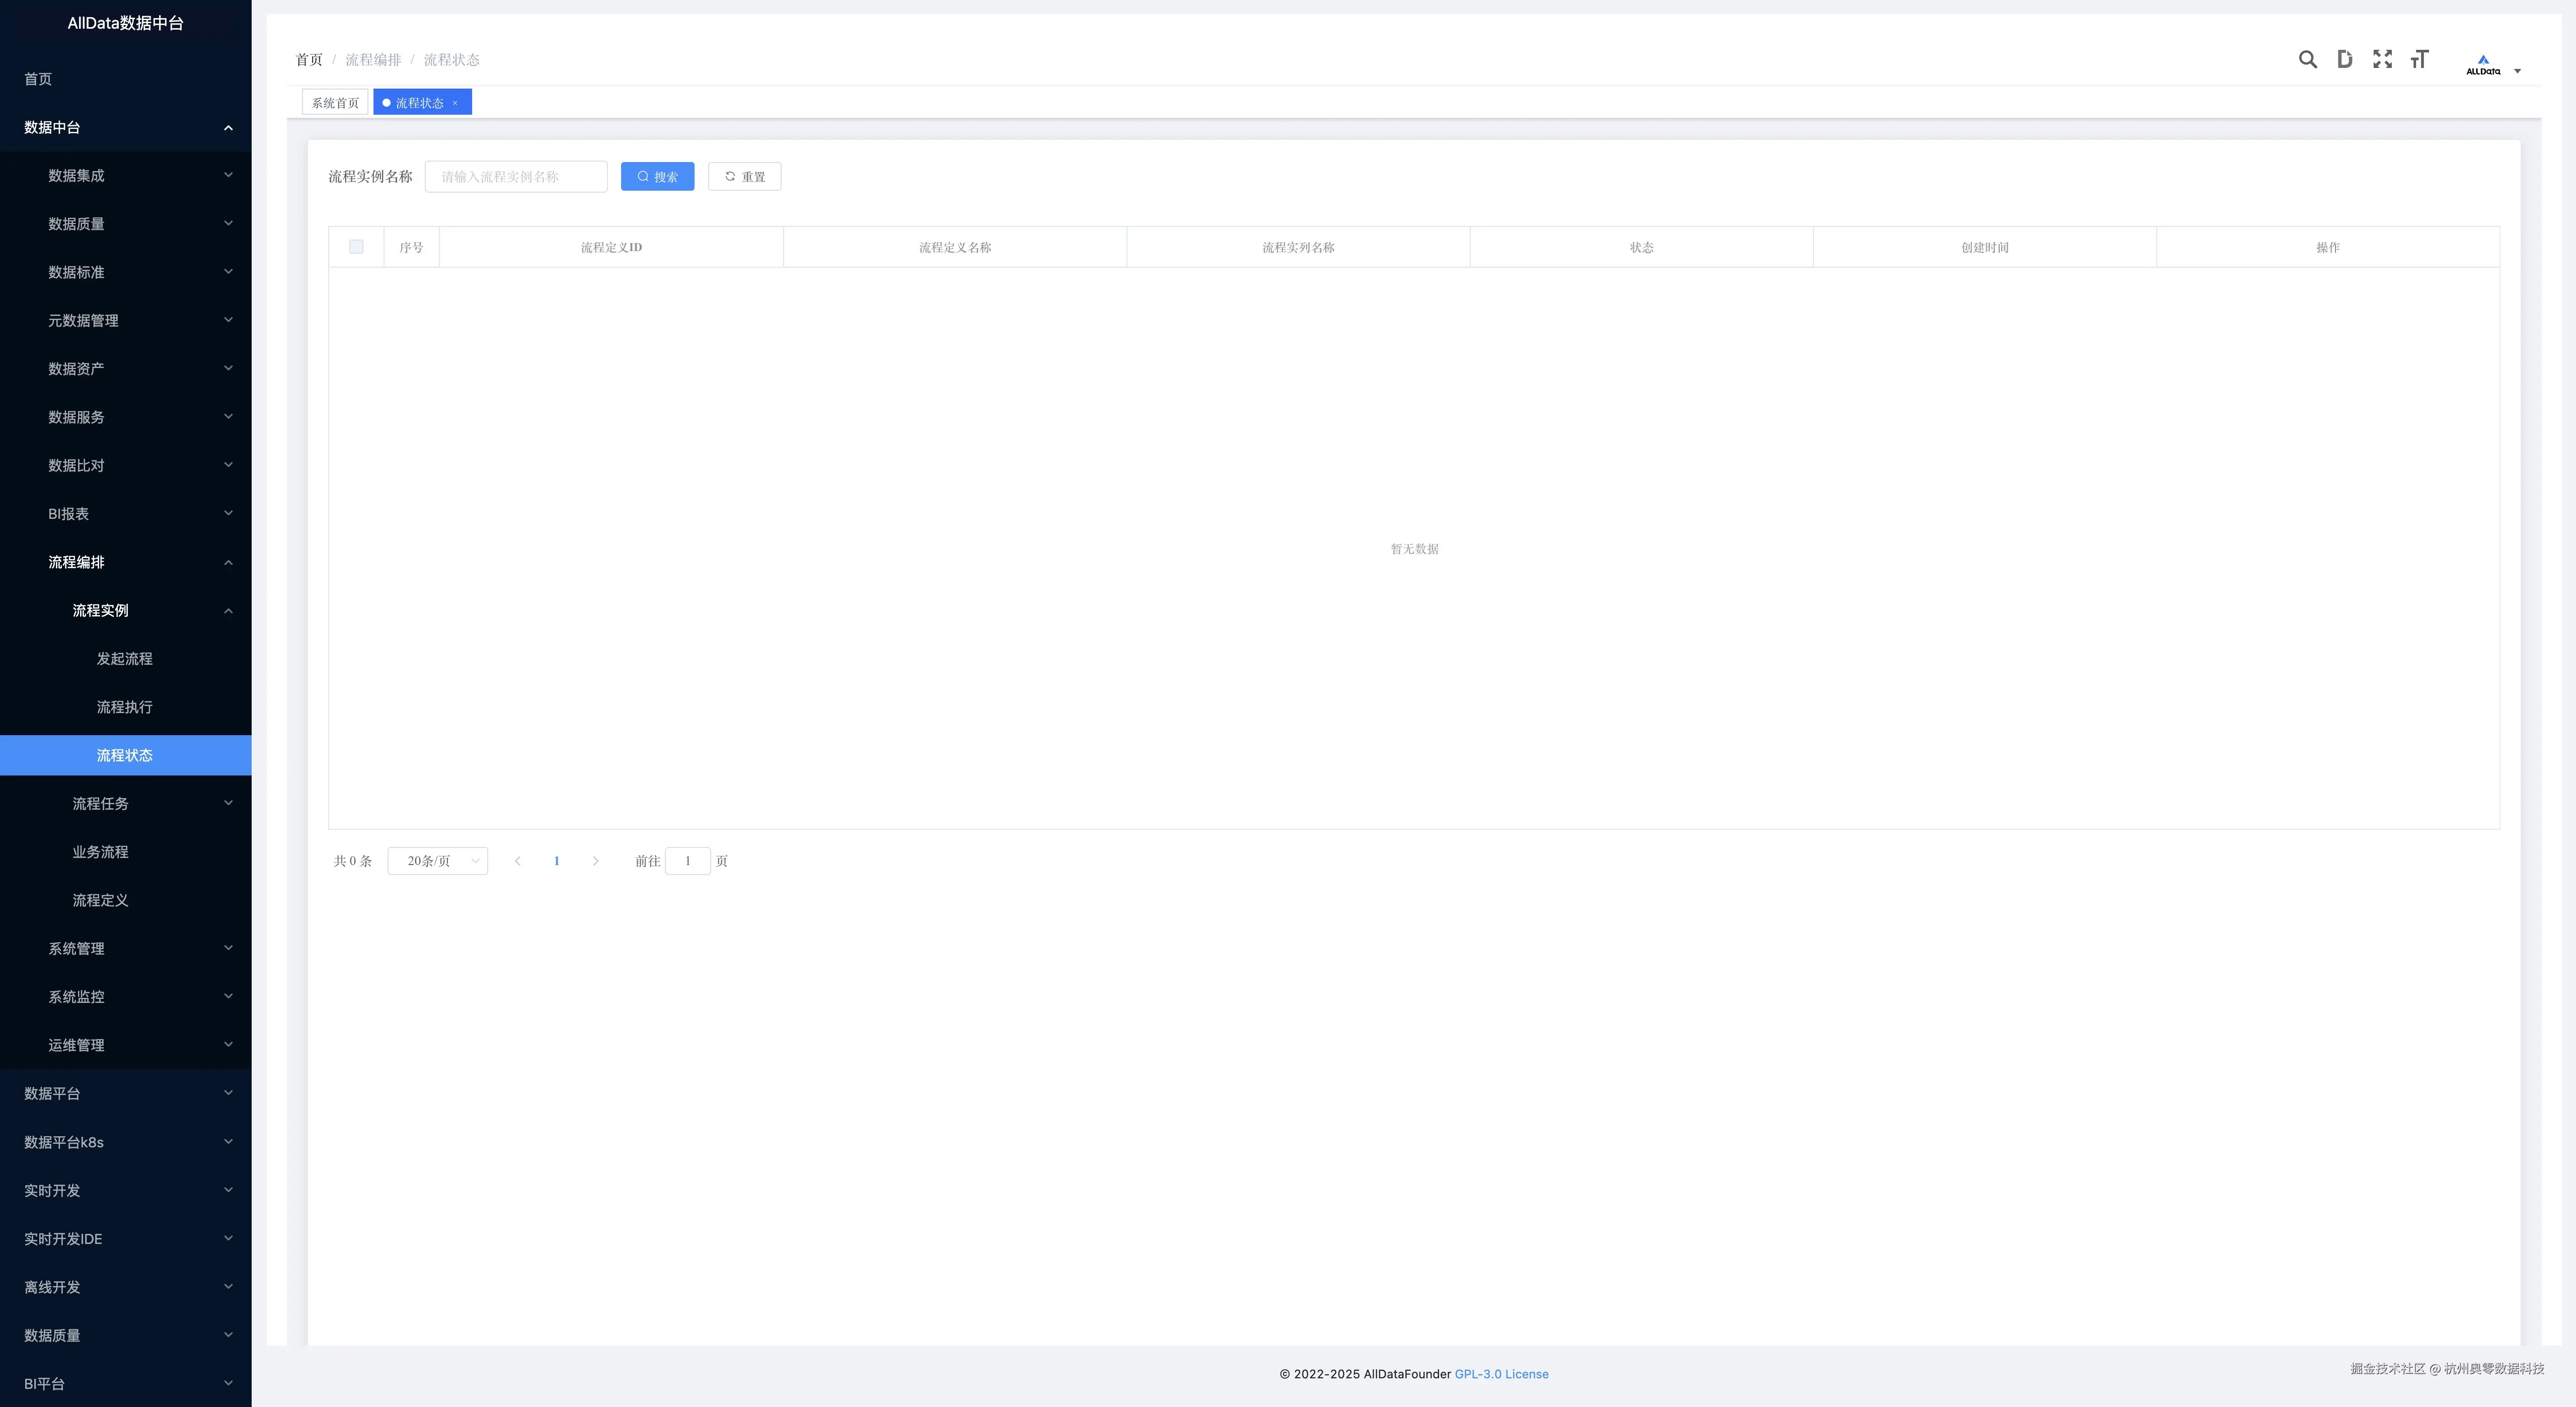
Task: Open the document icon in top toolbar
Action: coord(2344,60)
